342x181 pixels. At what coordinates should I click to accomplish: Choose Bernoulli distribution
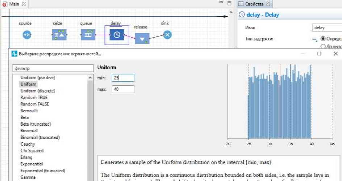click(x=29, y=111)
